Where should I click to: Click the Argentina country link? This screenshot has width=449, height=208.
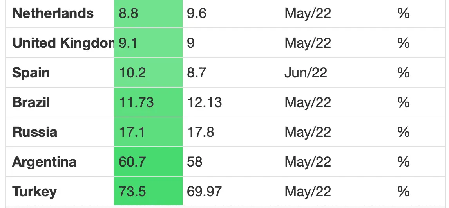click(x=44, y=162)
